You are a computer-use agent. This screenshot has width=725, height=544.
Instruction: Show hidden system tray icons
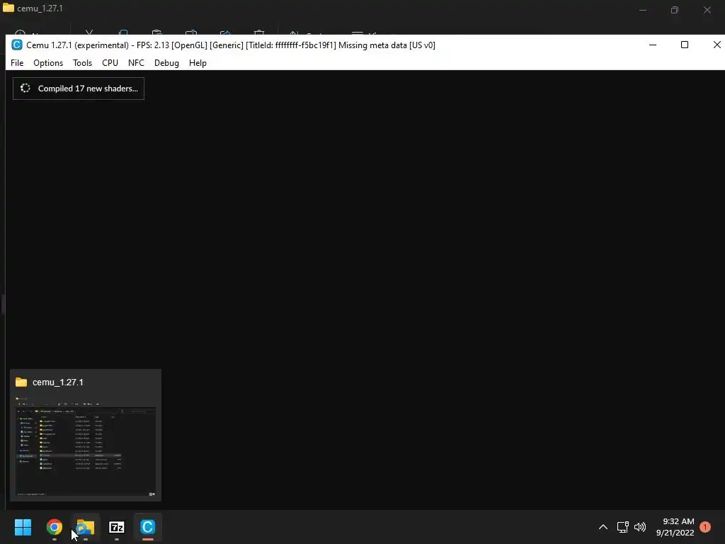click(x=603, y=527)
